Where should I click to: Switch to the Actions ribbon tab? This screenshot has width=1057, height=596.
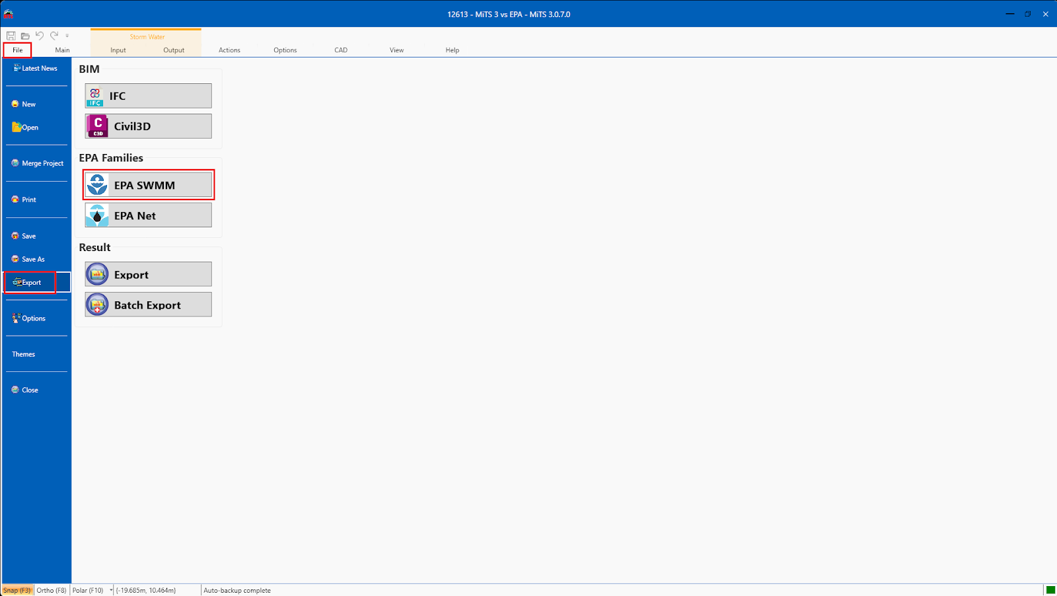coord(229,50)
